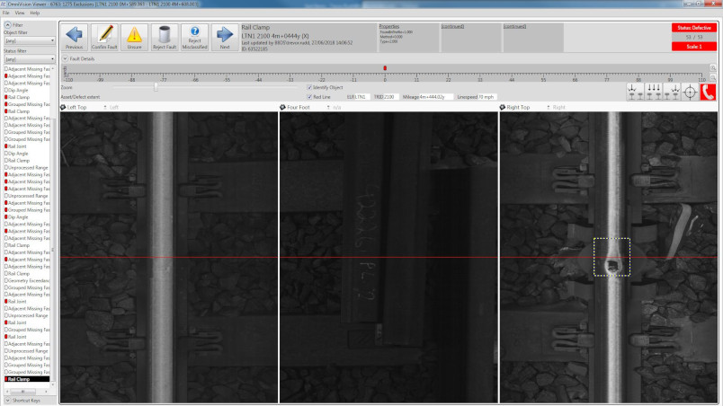Go to the Previous fault
This screenshot has width=723, height=406.
click(x=74, y=37)
